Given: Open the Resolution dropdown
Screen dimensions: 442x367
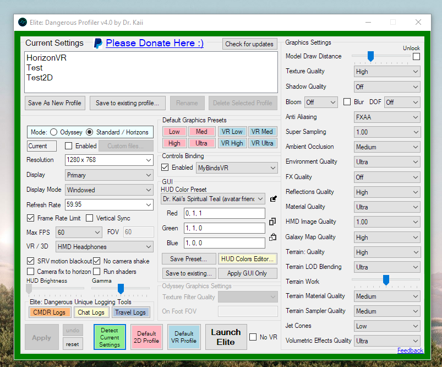Looking at the screenshot, I should tap(109, 160).
